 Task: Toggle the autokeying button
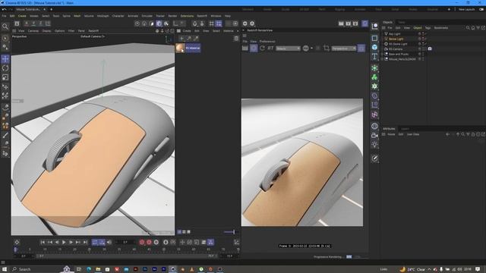pos(149,243)
